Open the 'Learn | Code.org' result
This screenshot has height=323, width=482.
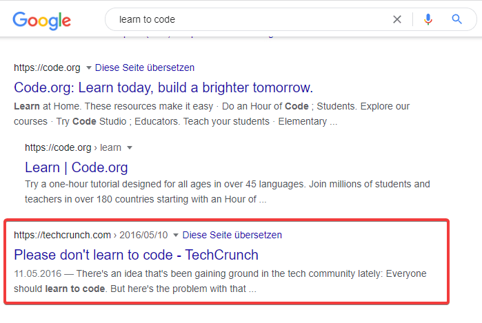pos(77,167)
